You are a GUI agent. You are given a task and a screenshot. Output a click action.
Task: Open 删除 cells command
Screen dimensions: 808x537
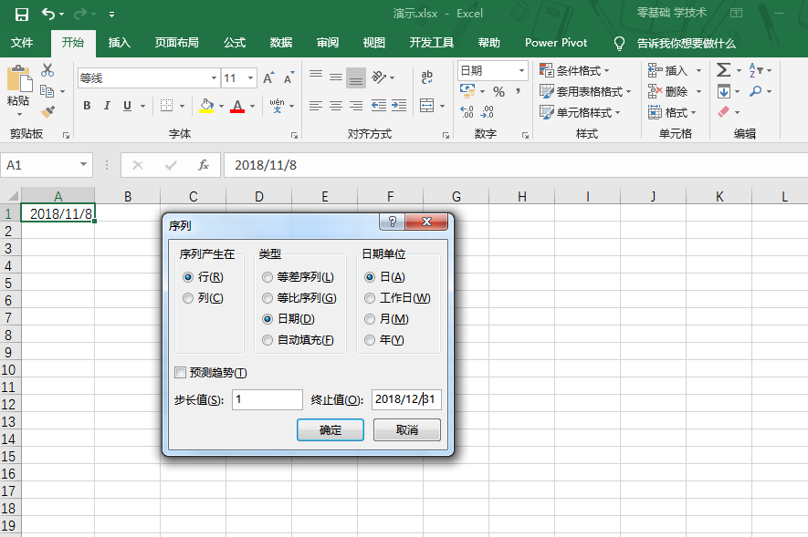point(668,91)
